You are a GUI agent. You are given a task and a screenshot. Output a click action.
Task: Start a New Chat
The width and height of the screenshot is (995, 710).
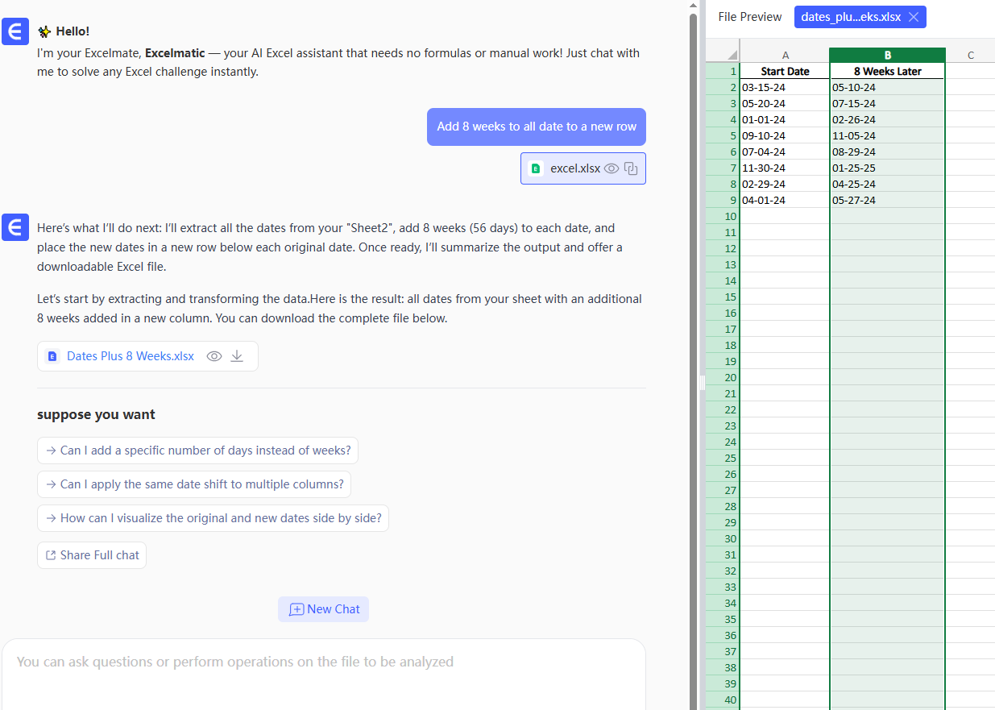tap(324, 609)
